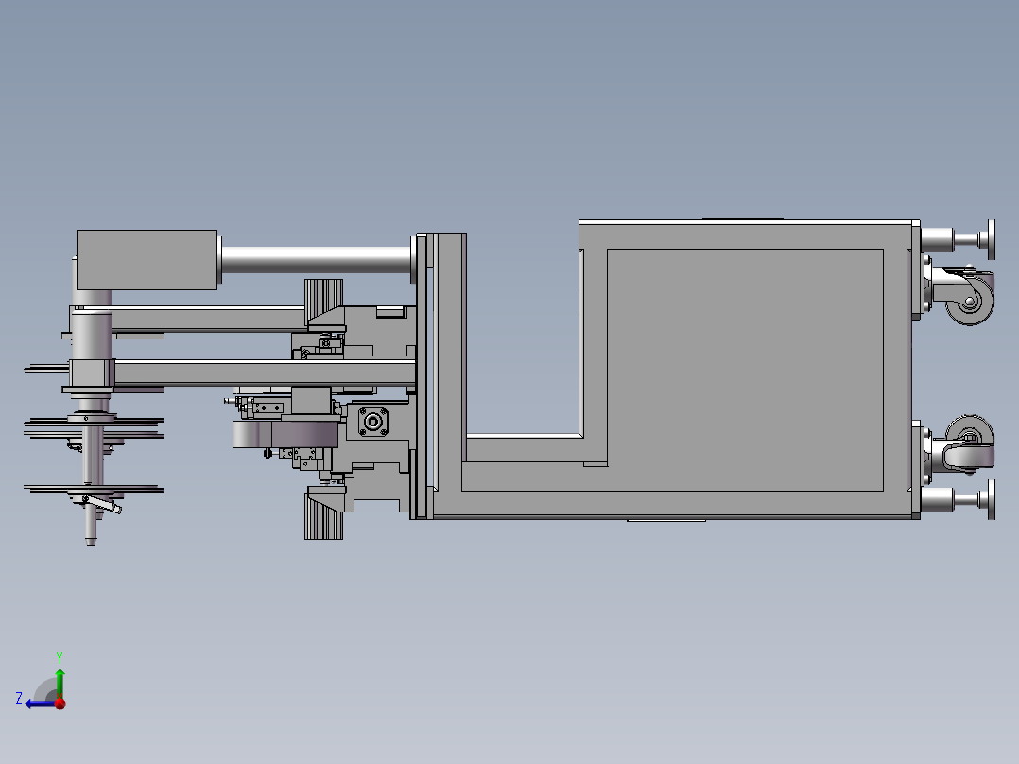Click the gray quarter-arc of the orientation triad
This screenshot has width=1019, height=764.
coord(44,686)
